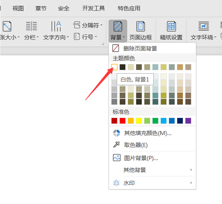Select the white 背景1 theme swatch

click(x=114, y=67)
